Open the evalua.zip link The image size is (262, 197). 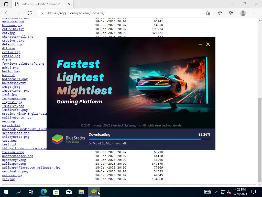click(x=11, y=52)
